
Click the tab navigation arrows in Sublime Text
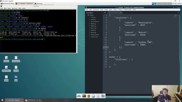105,12
